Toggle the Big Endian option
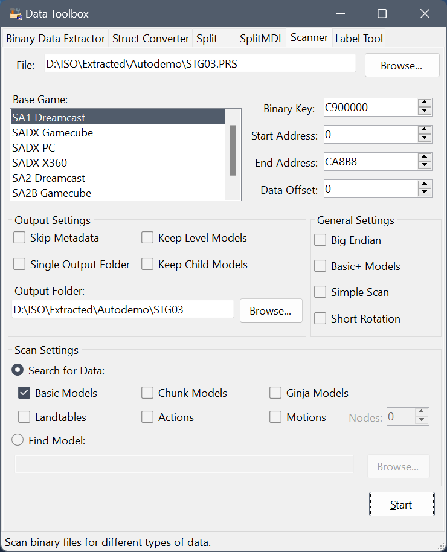 pos(320,240)
